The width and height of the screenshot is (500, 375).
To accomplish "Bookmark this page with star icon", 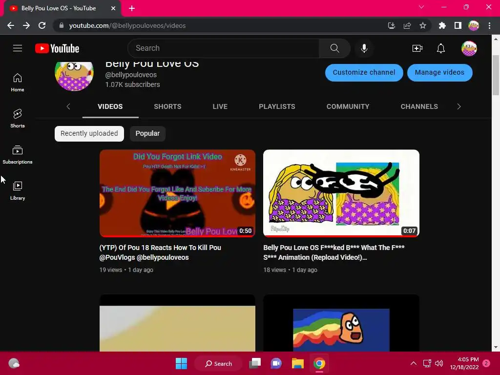I will tap(423, 25).
